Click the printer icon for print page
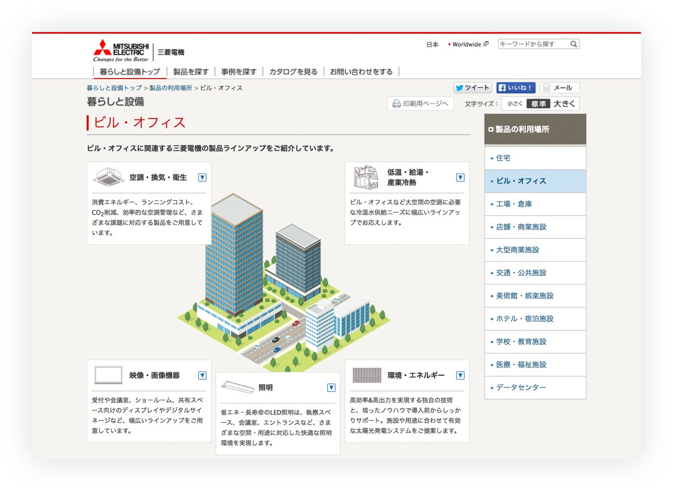Viewport: 673px width, 491px height. 396,104
